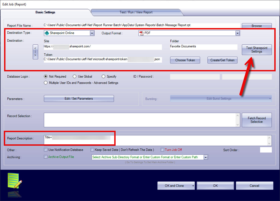280x201 pixels.
Task: Expand the Output Format dropdown arrow
Action: [237, 33]
